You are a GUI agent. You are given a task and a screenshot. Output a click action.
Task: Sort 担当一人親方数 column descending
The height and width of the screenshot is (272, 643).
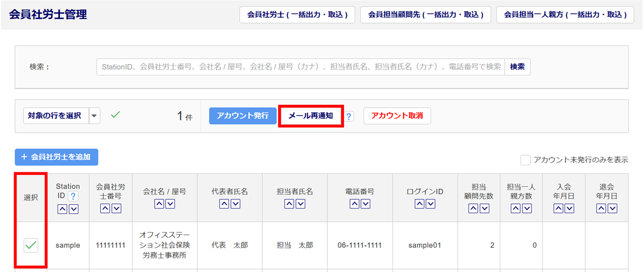[x=527, y=209]
